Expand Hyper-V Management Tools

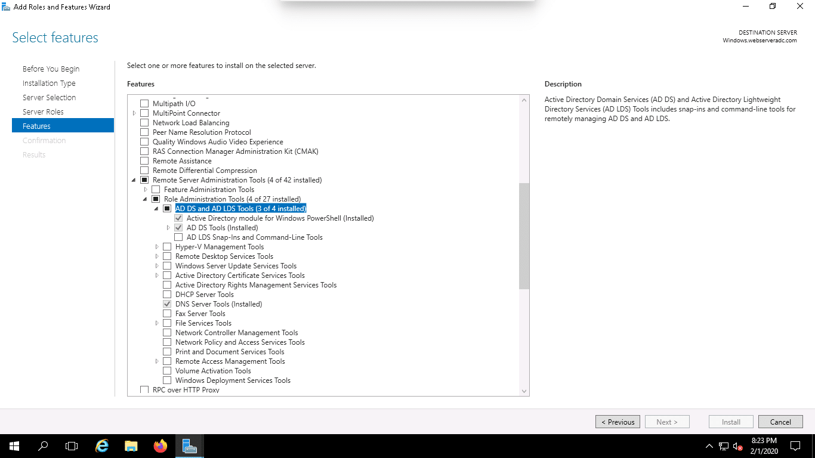click(x=156, y=246)
